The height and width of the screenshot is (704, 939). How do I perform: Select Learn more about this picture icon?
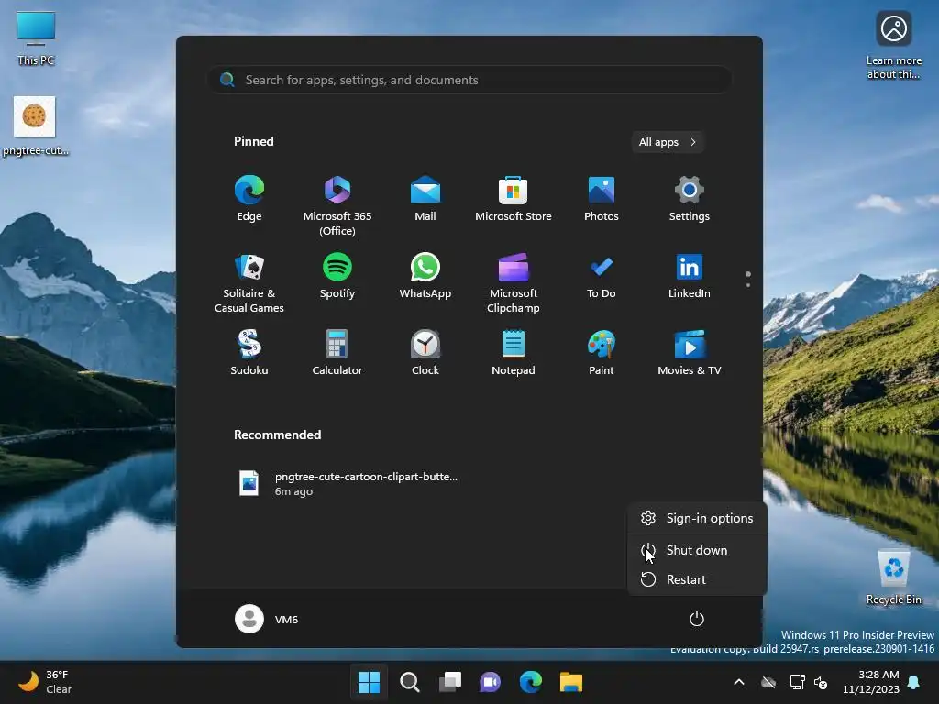click(x=894, y=46)
